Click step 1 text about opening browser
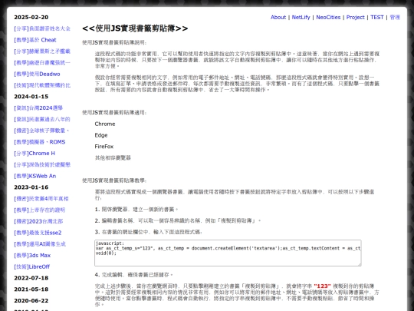Image resolution: width=414 pixels, height=311 pixels. (x=136, y=210)
